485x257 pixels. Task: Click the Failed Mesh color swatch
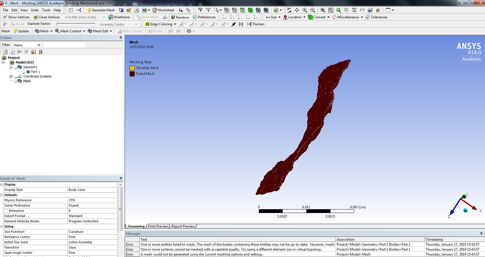[x=132, y=74]
